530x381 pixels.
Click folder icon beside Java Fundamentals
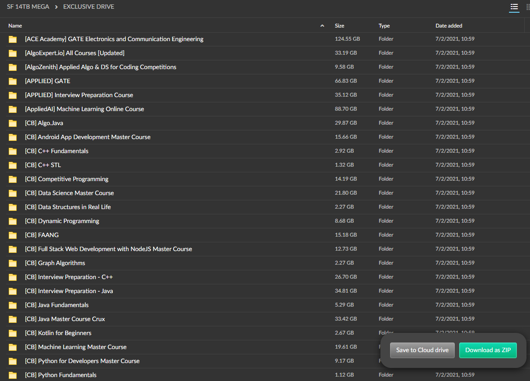tap(13, 305)
